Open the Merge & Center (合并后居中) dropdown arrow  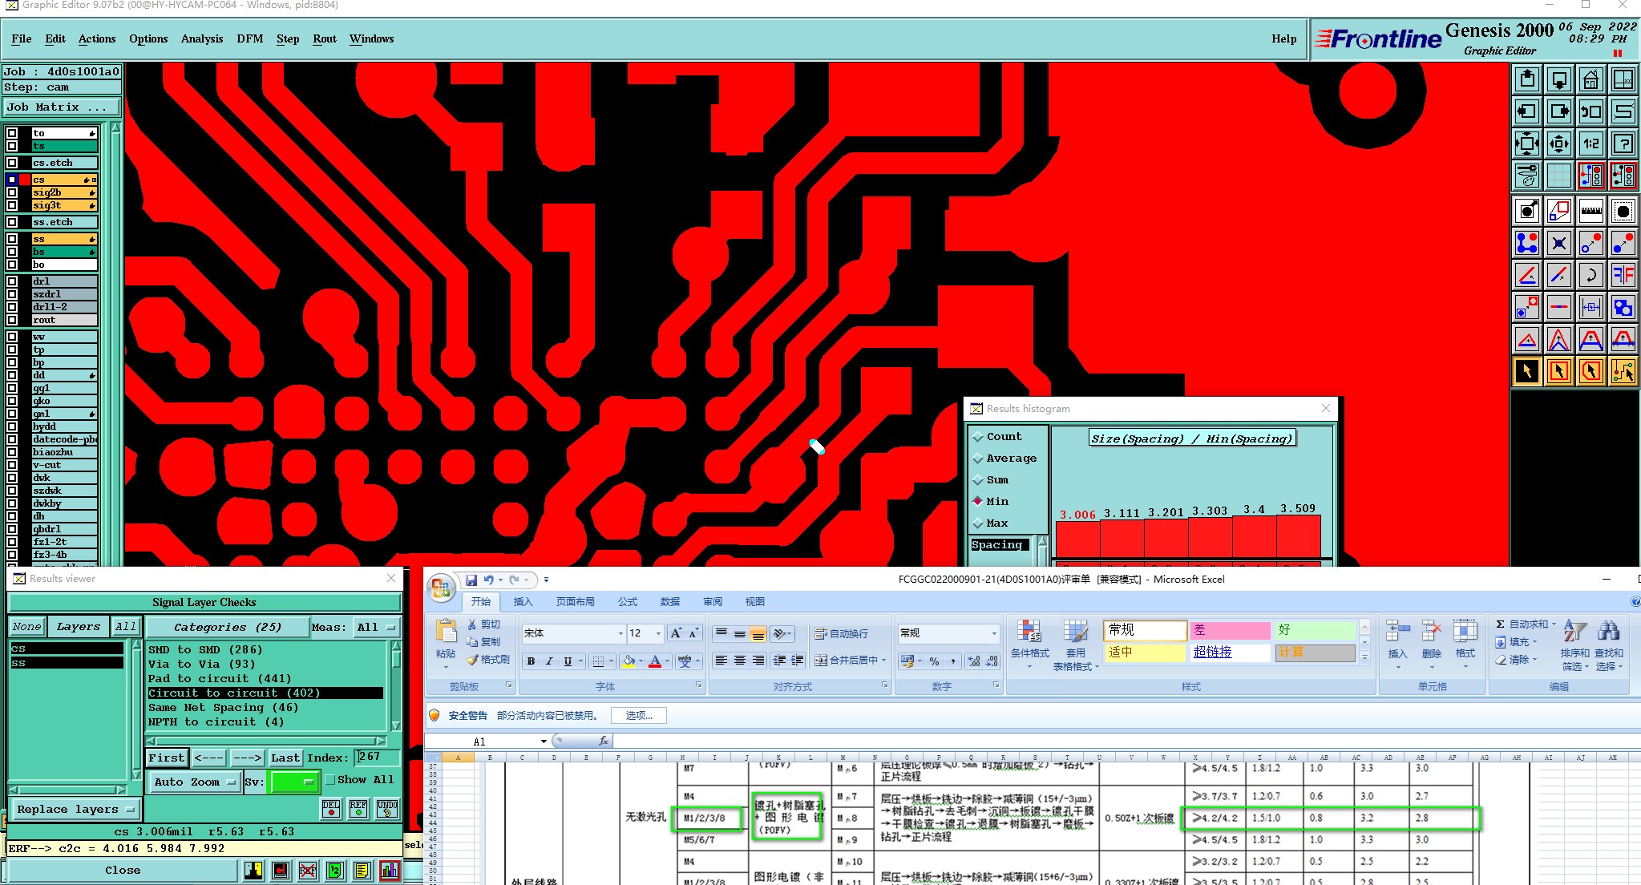pyautogui.click(x=883, y=661)
